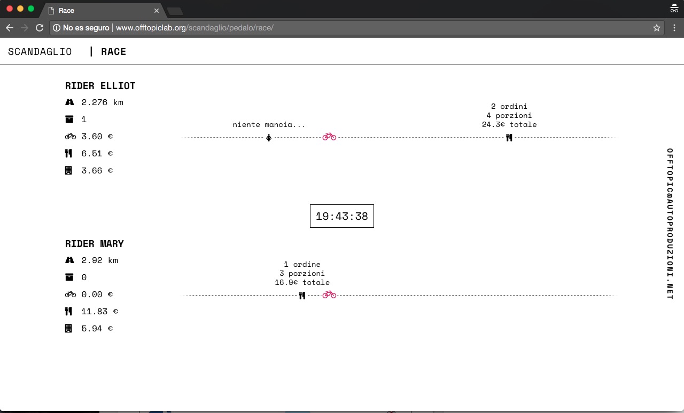Click the '3.60 €' value
Image resolution: width=684 pixels, height=413 pixels.
click(97, 137)
